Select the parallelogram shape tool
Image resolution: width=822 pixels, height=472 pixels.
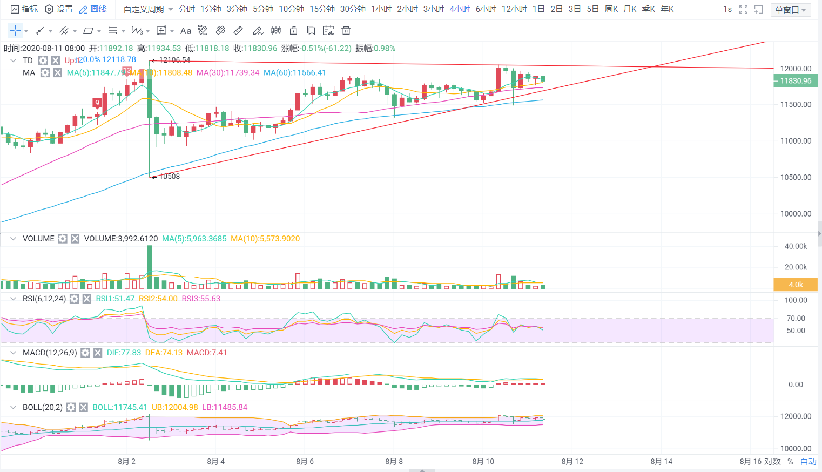tap(88, 31)
